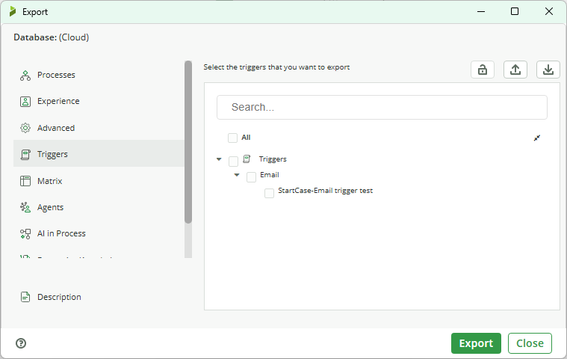Click the Triggers sidebar icon

pos(25,155)
